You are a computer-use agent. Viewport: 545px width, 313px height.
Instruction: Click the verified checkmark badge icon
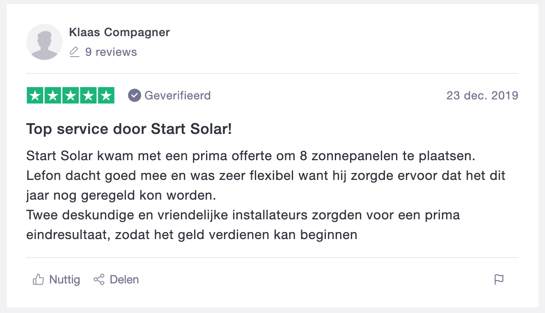[135, 96]
